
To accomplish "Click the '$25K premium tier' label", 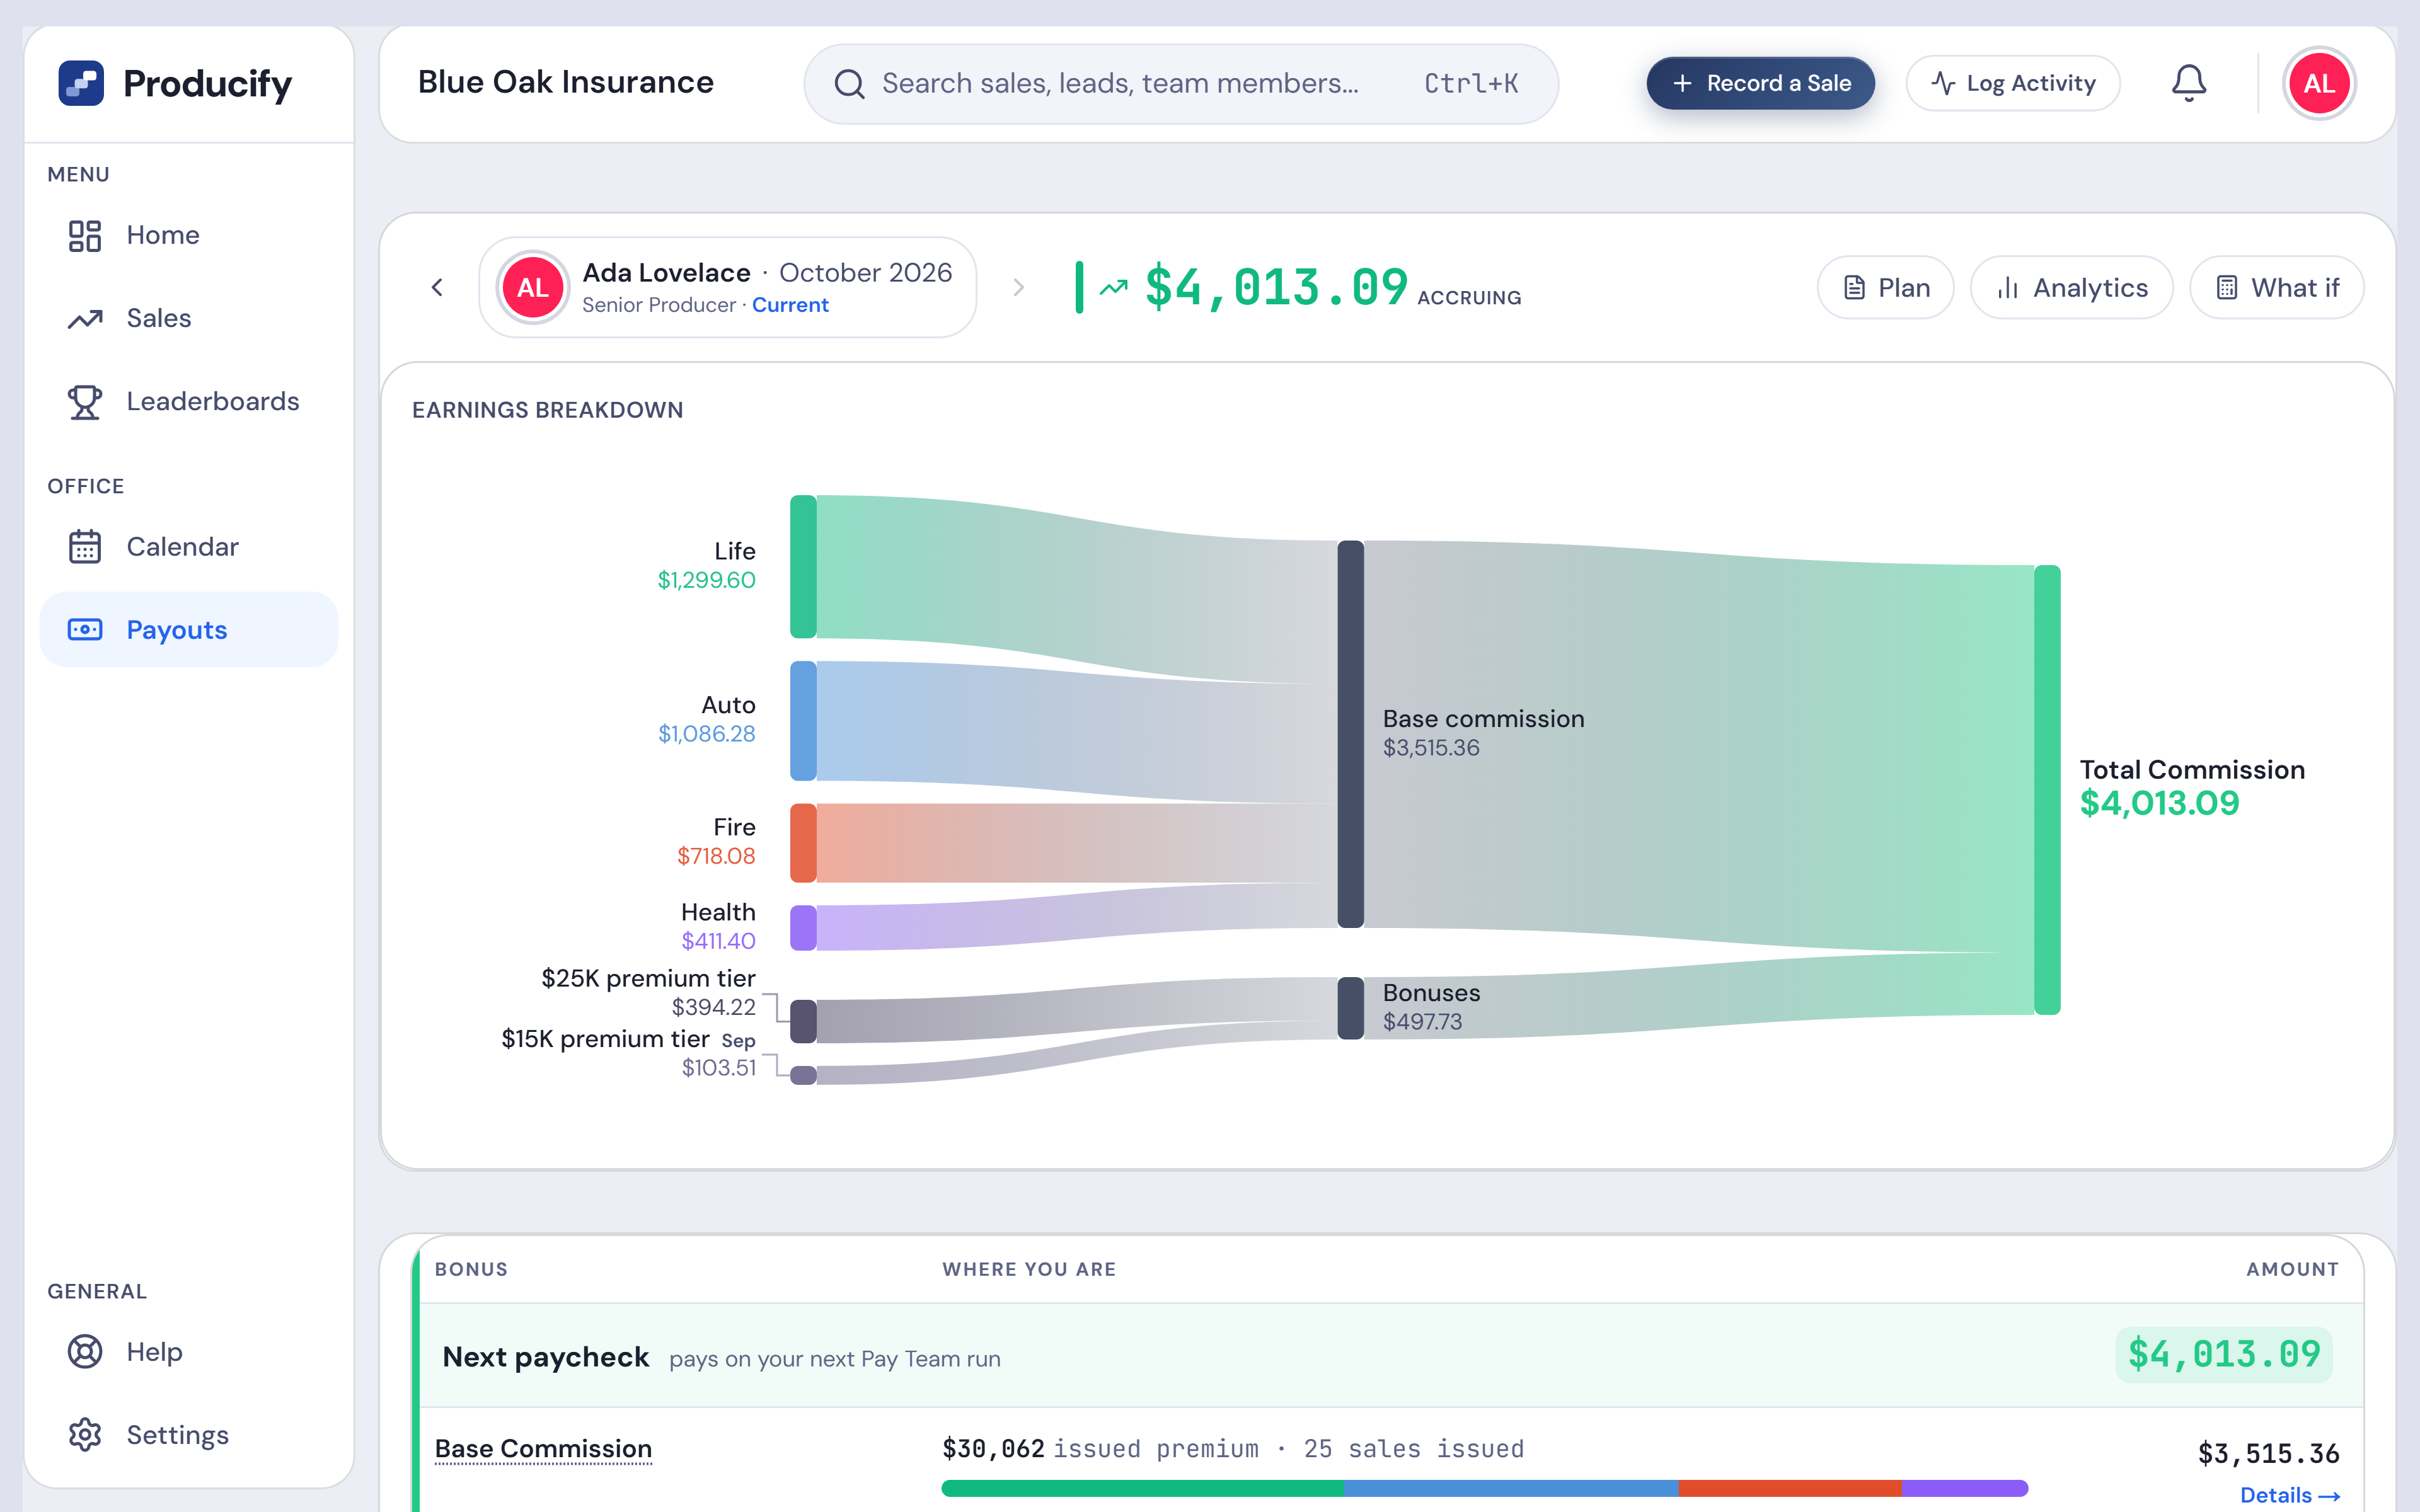I will click(x=648, y=978).
